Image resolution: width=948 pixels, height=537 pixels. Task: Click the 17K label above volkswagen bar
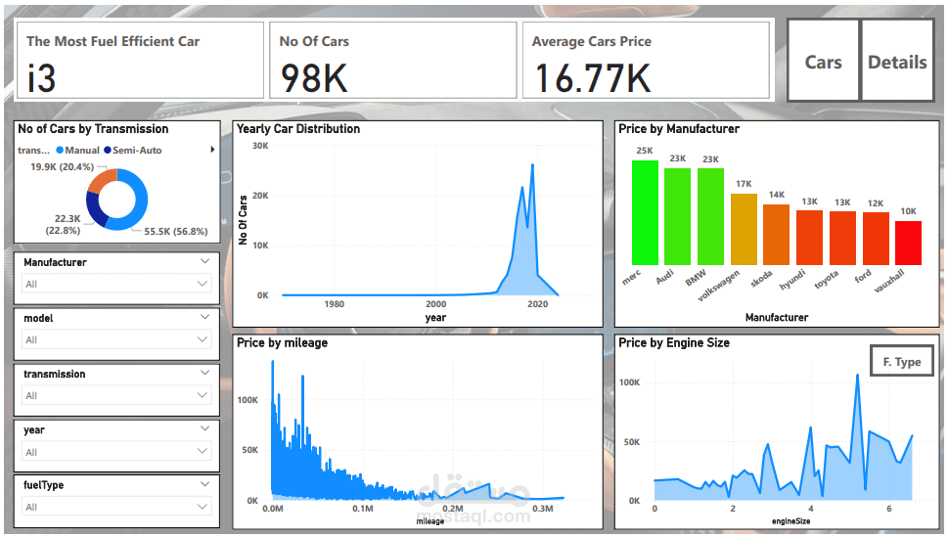744,184
